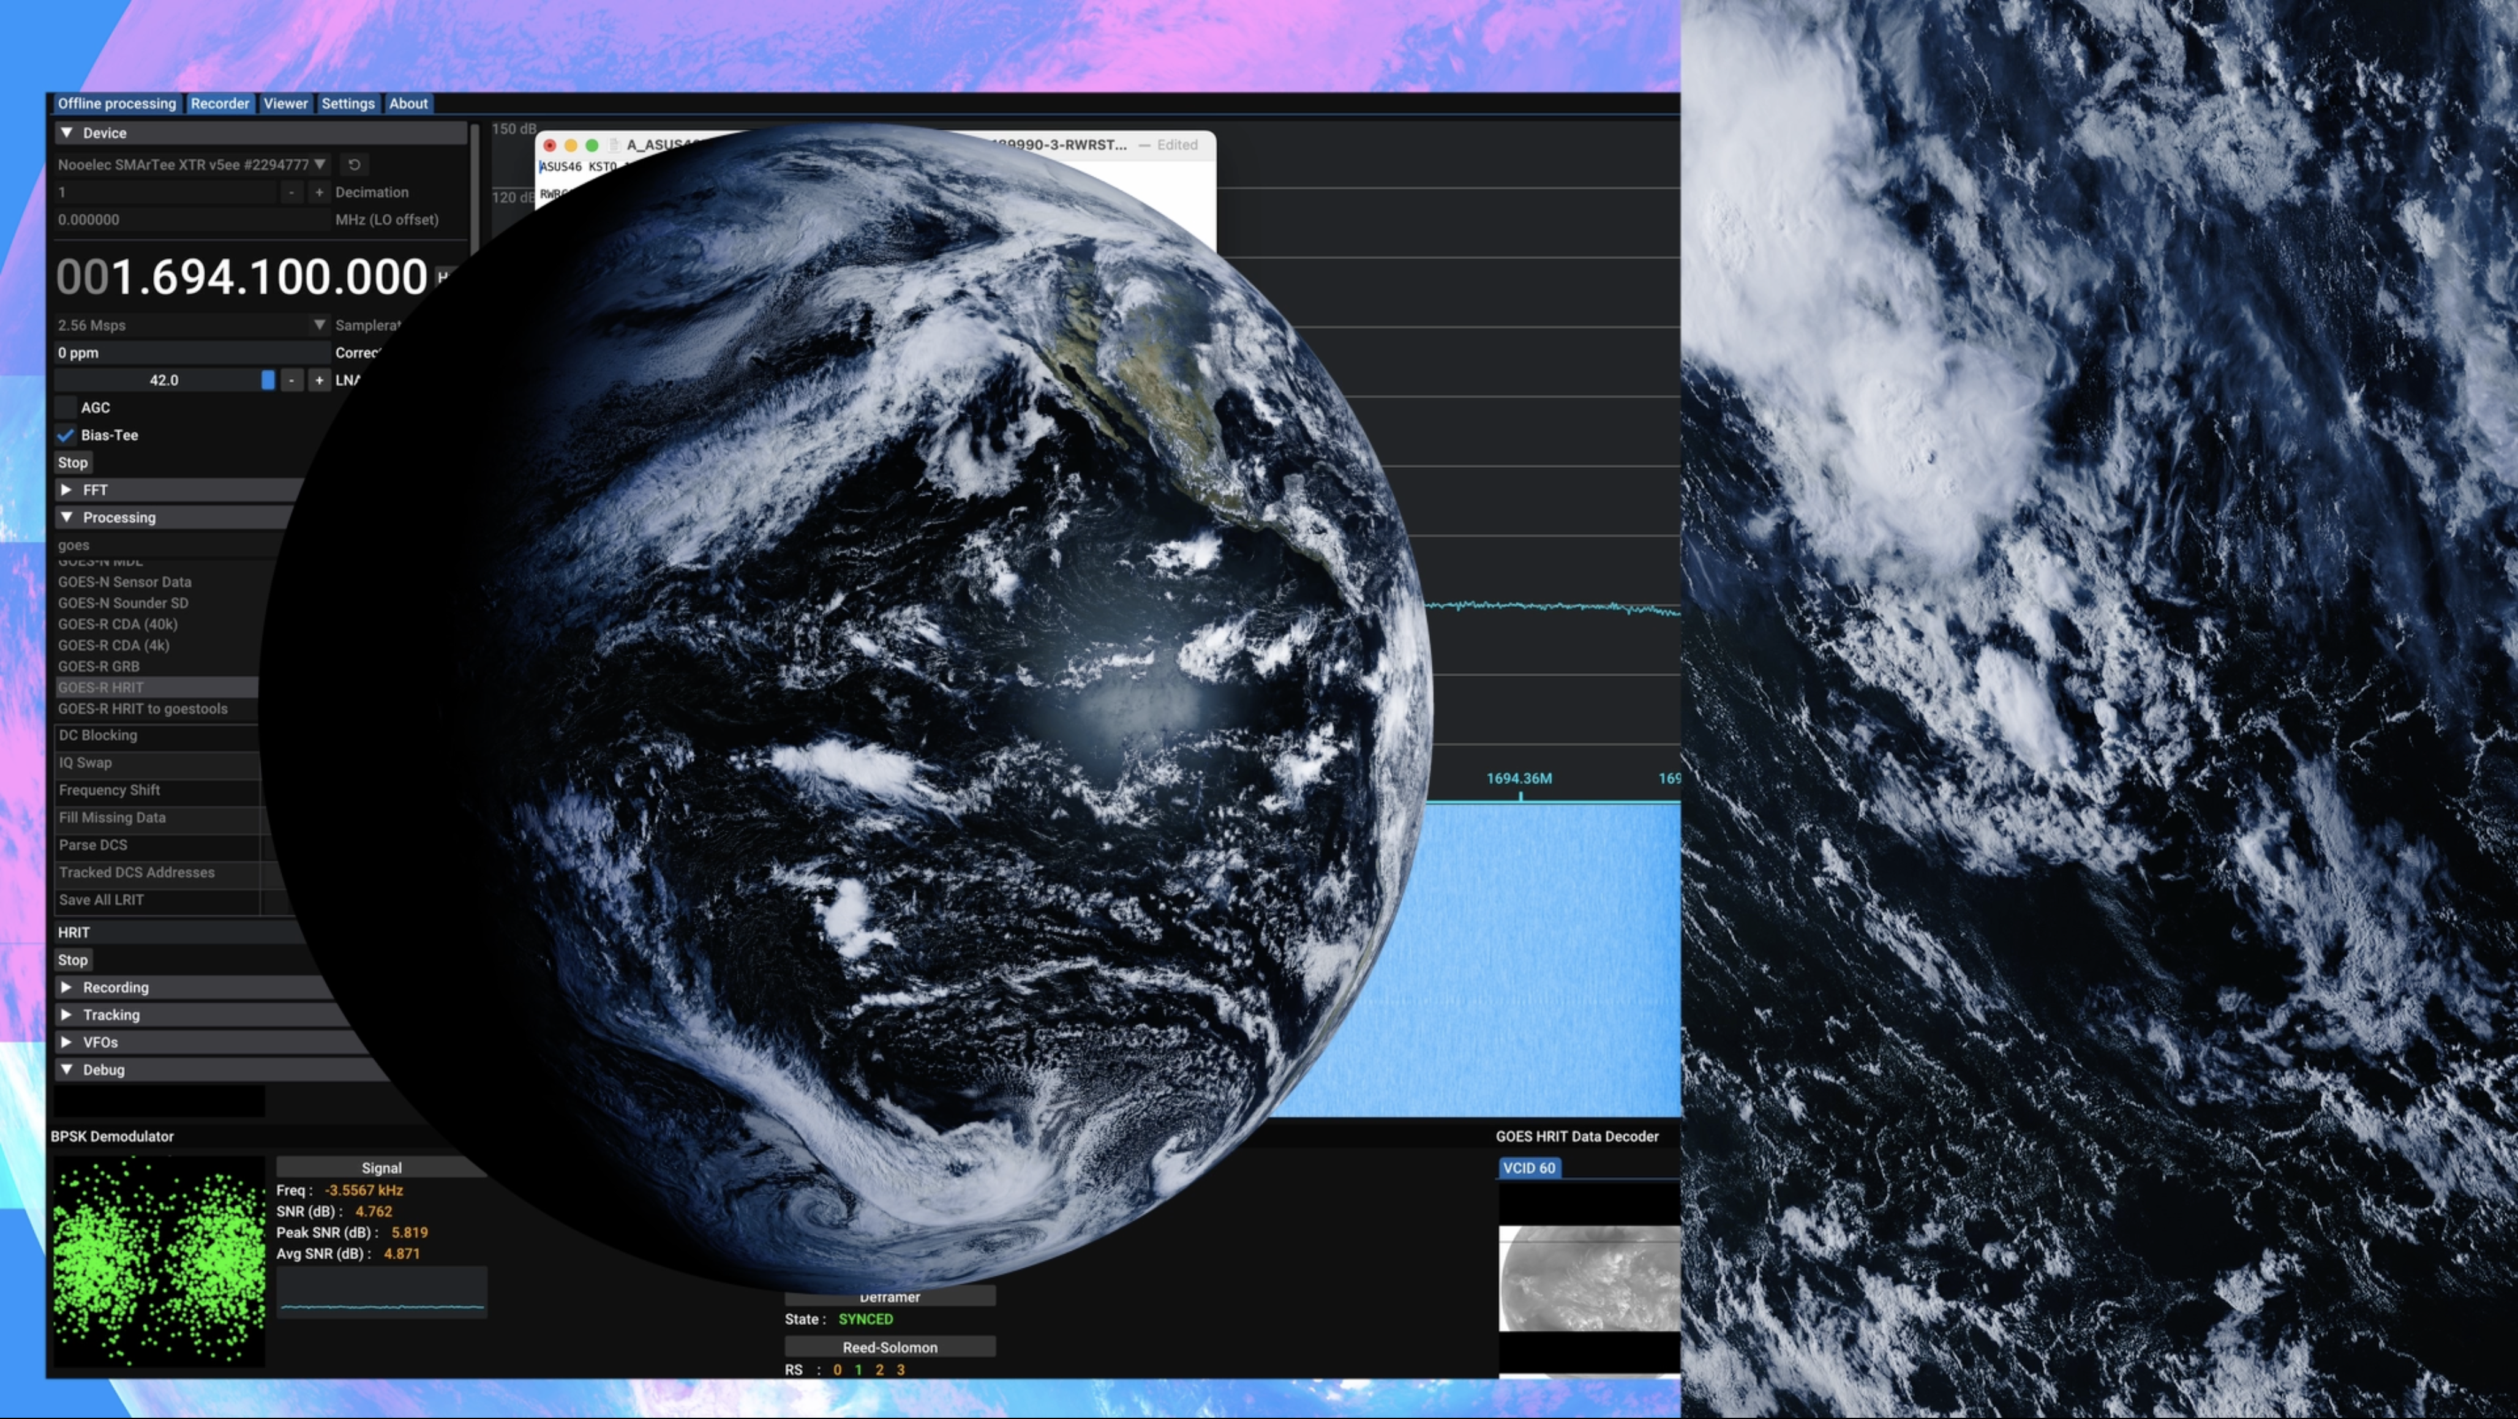Select GOES-R CDA (40k) pipeline

pyautogui.click(x=118, y=624)
